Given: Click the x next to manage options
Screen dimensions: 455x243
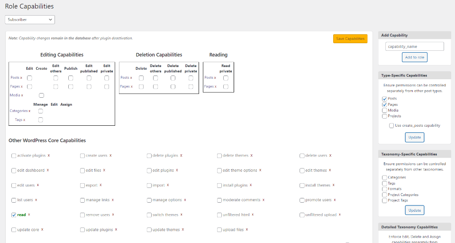Looking at the screenshot, I should [x=185, y=200].
